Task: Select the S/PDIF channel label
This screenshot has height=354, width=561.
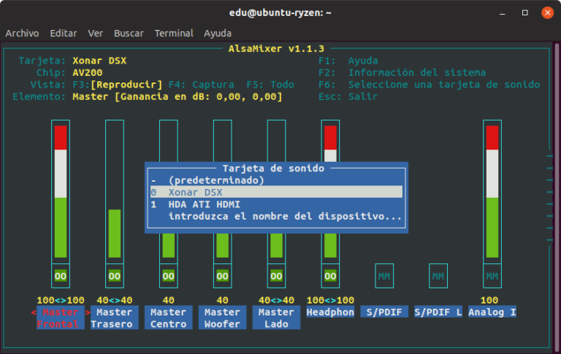Action: (x=384, y=312)
